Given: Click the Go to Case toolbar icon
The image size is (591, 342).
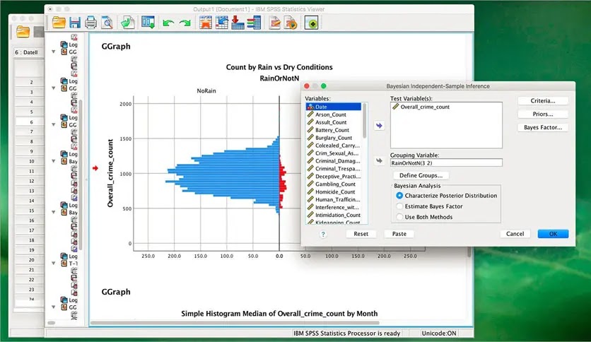Looking at the screenshot, I should tap(222, 23).
